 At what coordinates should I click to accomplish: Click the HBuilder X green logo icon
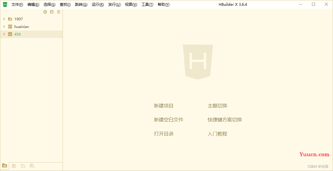(5, 4)
